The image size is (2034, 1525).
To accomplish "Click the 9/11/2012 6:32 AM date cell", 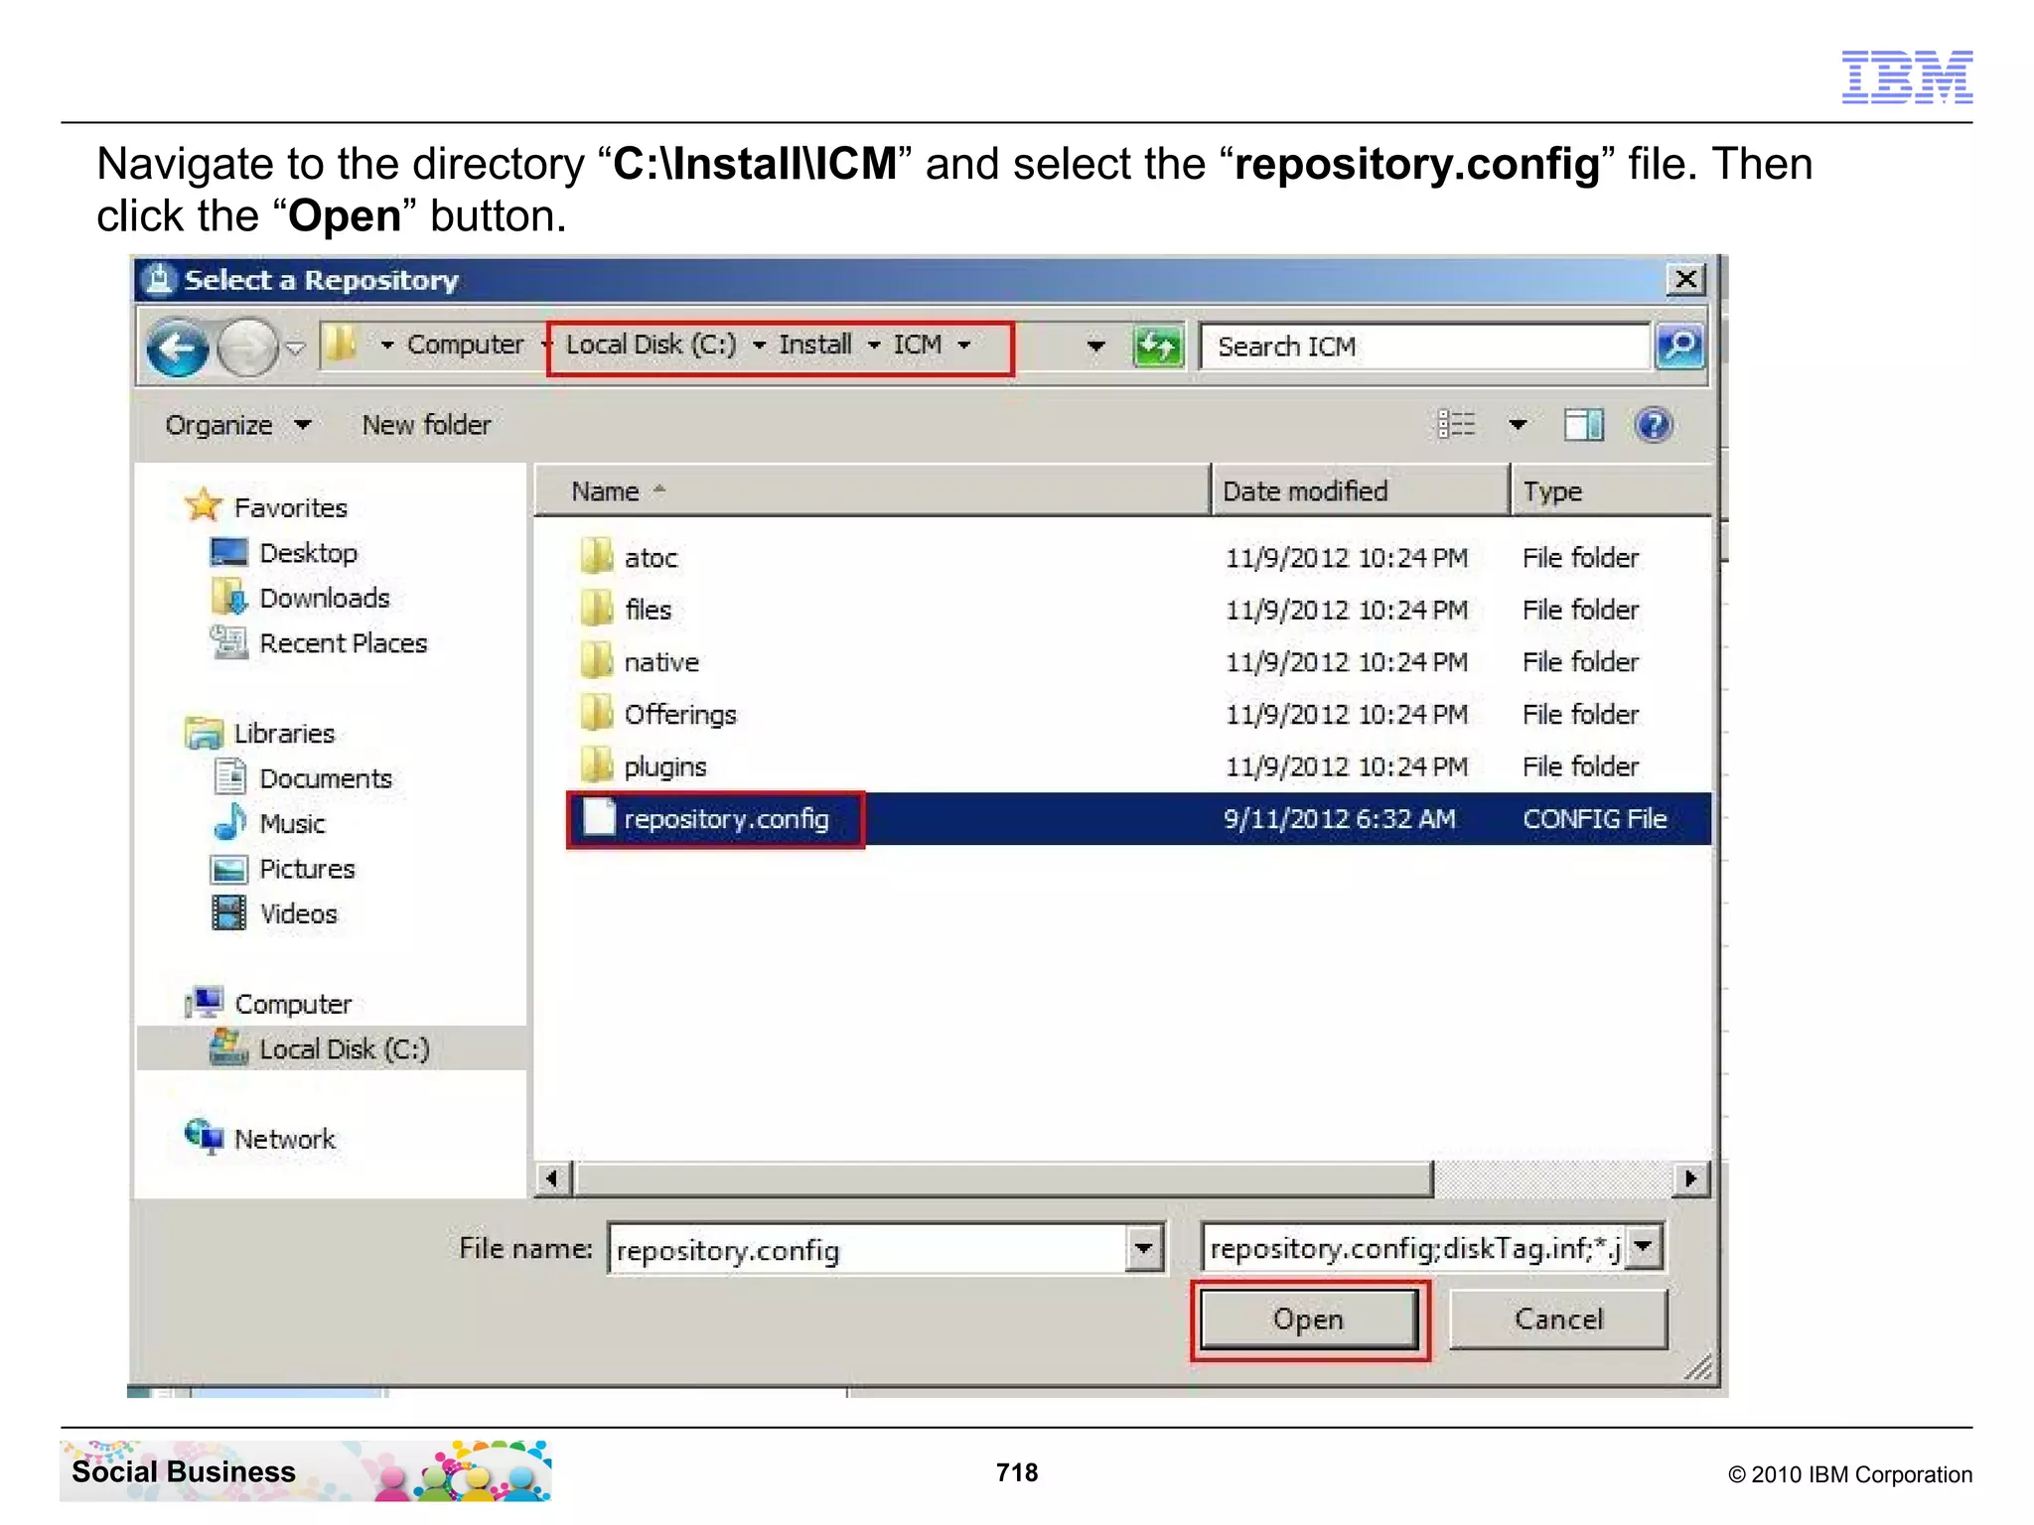I will point(1339,819).
